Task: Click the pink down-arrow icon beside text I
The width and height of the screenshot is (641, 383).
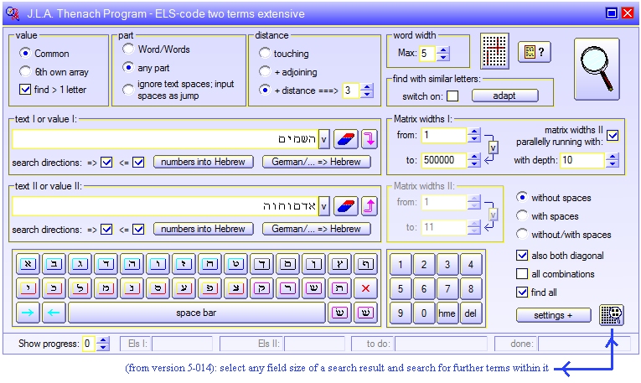Action: point(369,138)
